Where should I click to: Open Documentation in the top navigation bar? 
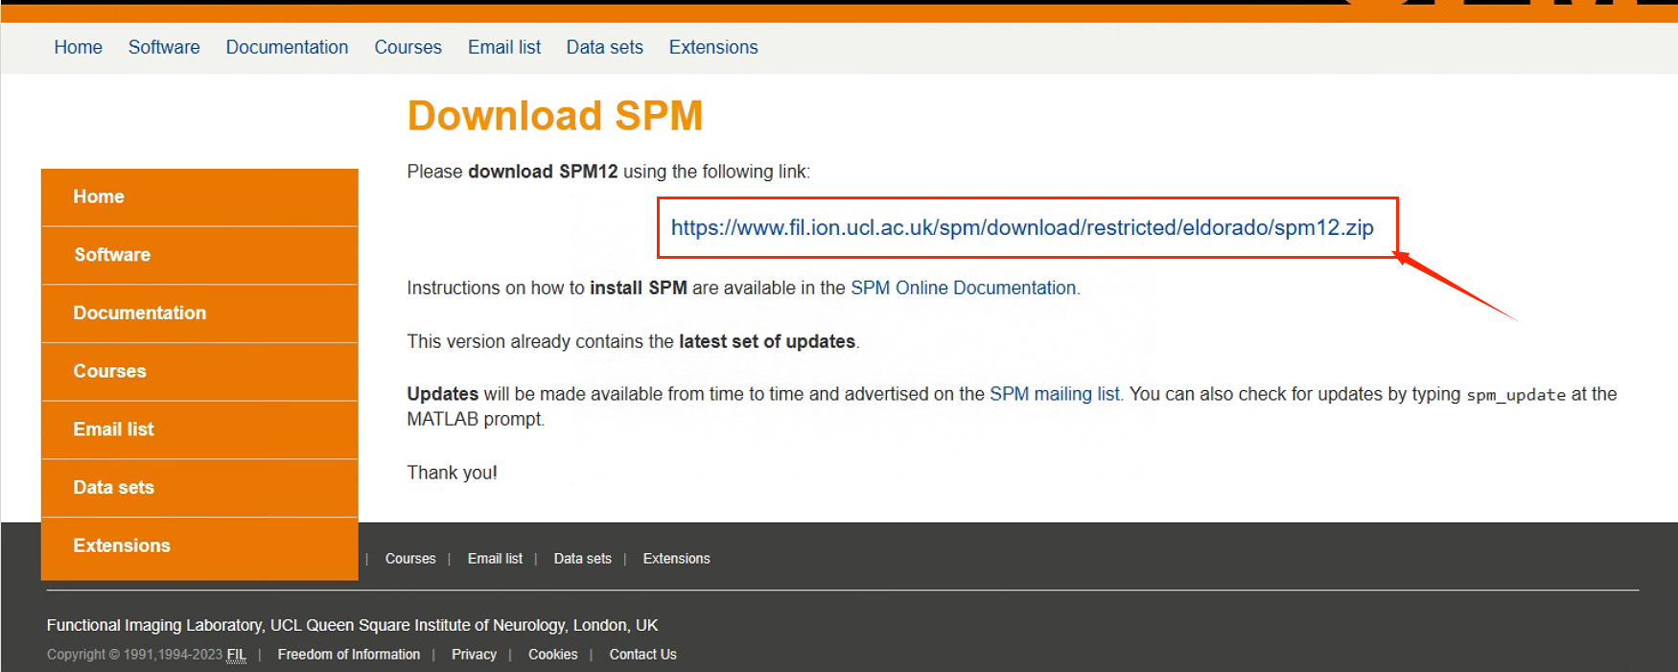coord(287,47)
